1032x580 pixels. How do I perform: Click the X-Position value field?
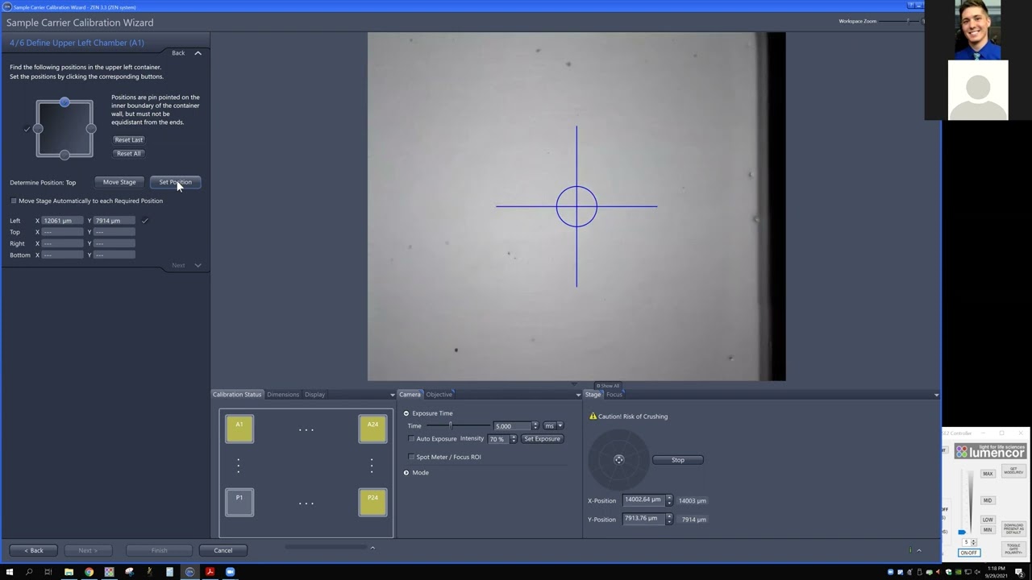click(643, 499)
